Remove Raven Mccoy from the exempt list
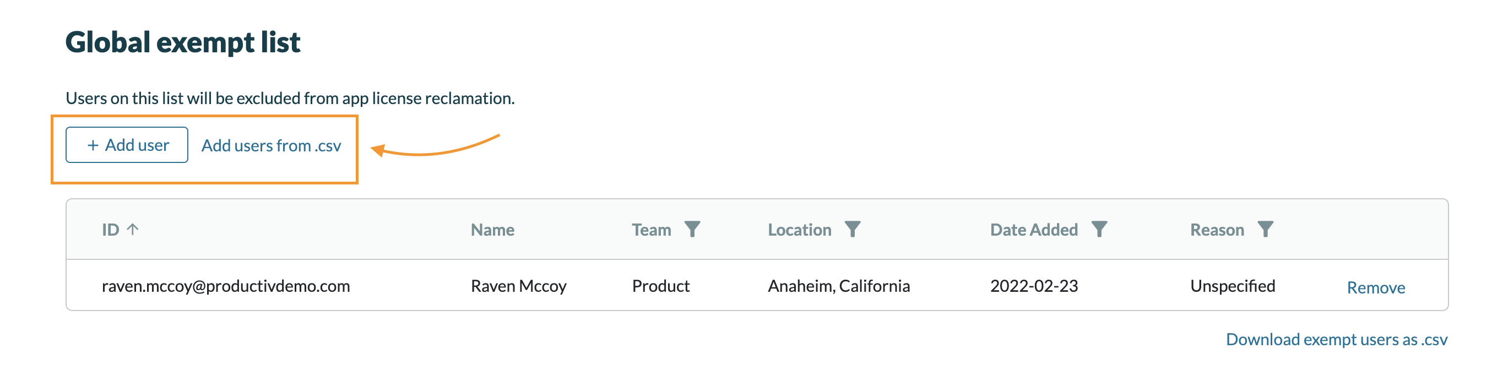This screenshot has height=381, width=1492. click(1376, 287)
